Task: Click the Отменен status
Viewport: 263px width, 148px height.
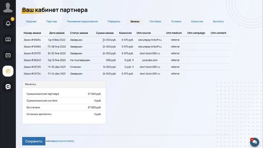Action: point(76,67)
